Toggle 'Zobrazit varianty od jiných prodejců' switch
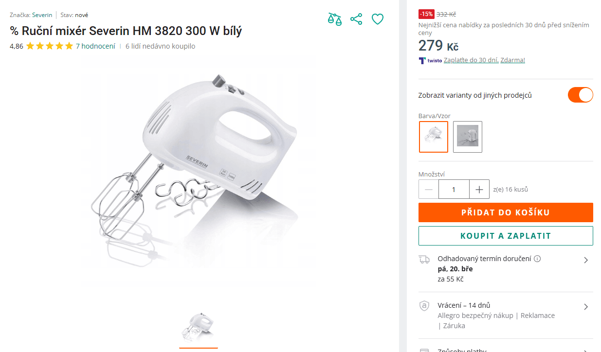The height and width of the screenshot is (352, 601). coord(580,95)
